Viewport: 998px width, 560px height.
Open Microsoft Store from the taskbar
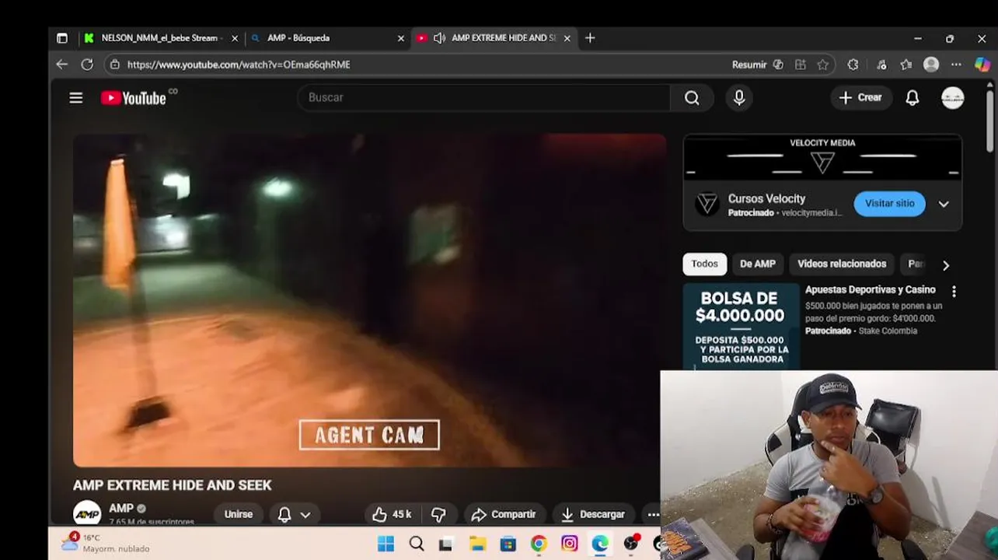pos(508,544)
